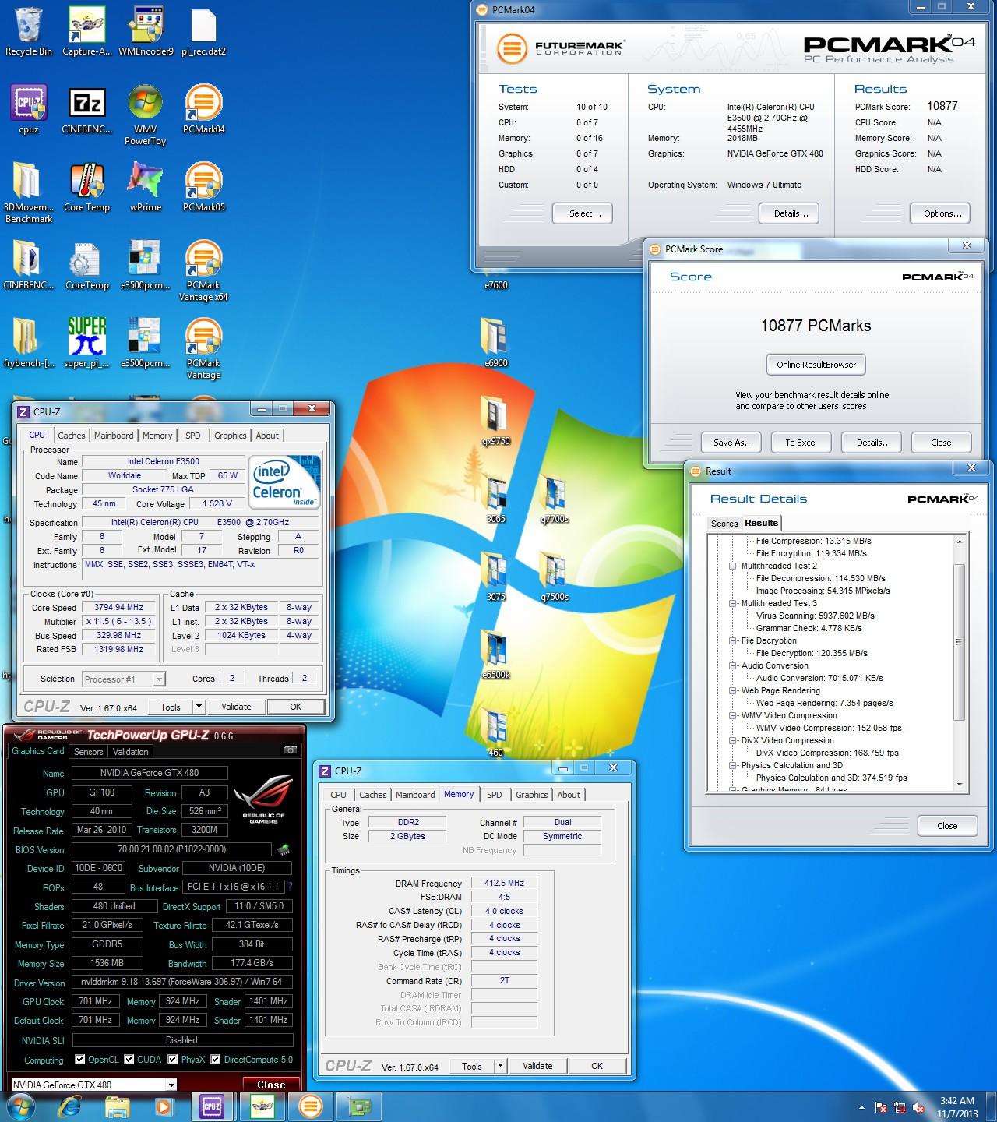This screenshot has width=997, height=1122.
Task: Open Internet Explorer from taskbar
Action: (x=70, y=1106)
